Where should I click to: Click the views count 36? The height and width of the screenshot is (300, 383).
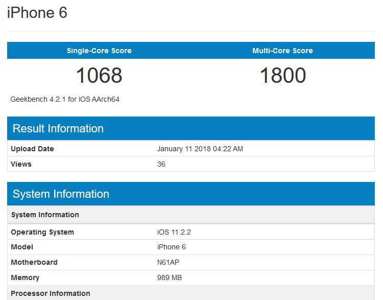coord(161,164)
